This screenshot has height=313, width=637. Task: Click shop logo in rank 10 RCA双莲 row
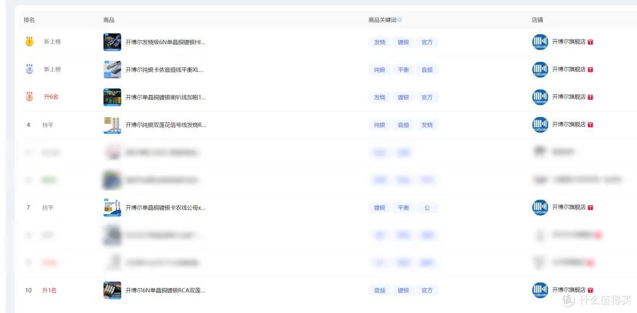click(x=540, y=290)
